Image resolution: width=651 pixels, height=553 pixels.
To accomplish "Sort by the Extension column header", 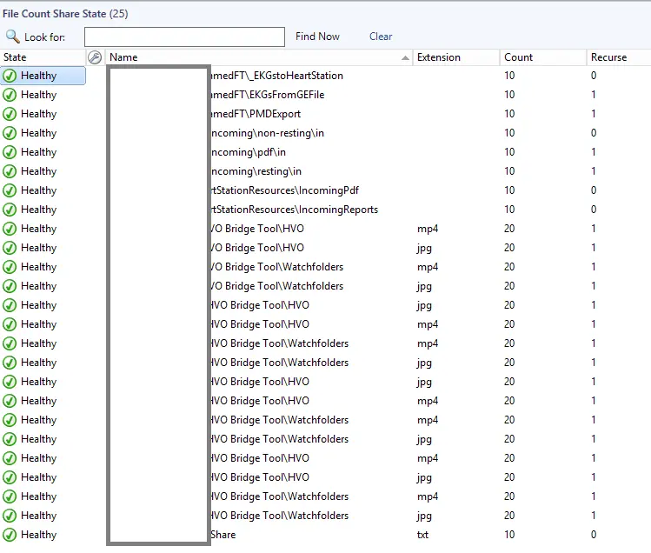I will coord(439,57).
